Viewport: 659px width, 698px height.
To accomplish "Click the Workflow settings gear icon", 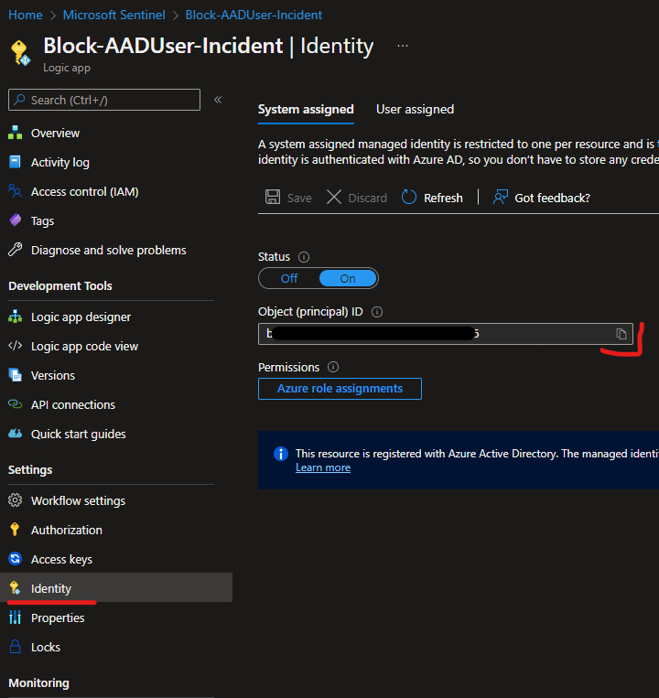I will (16, 500).
